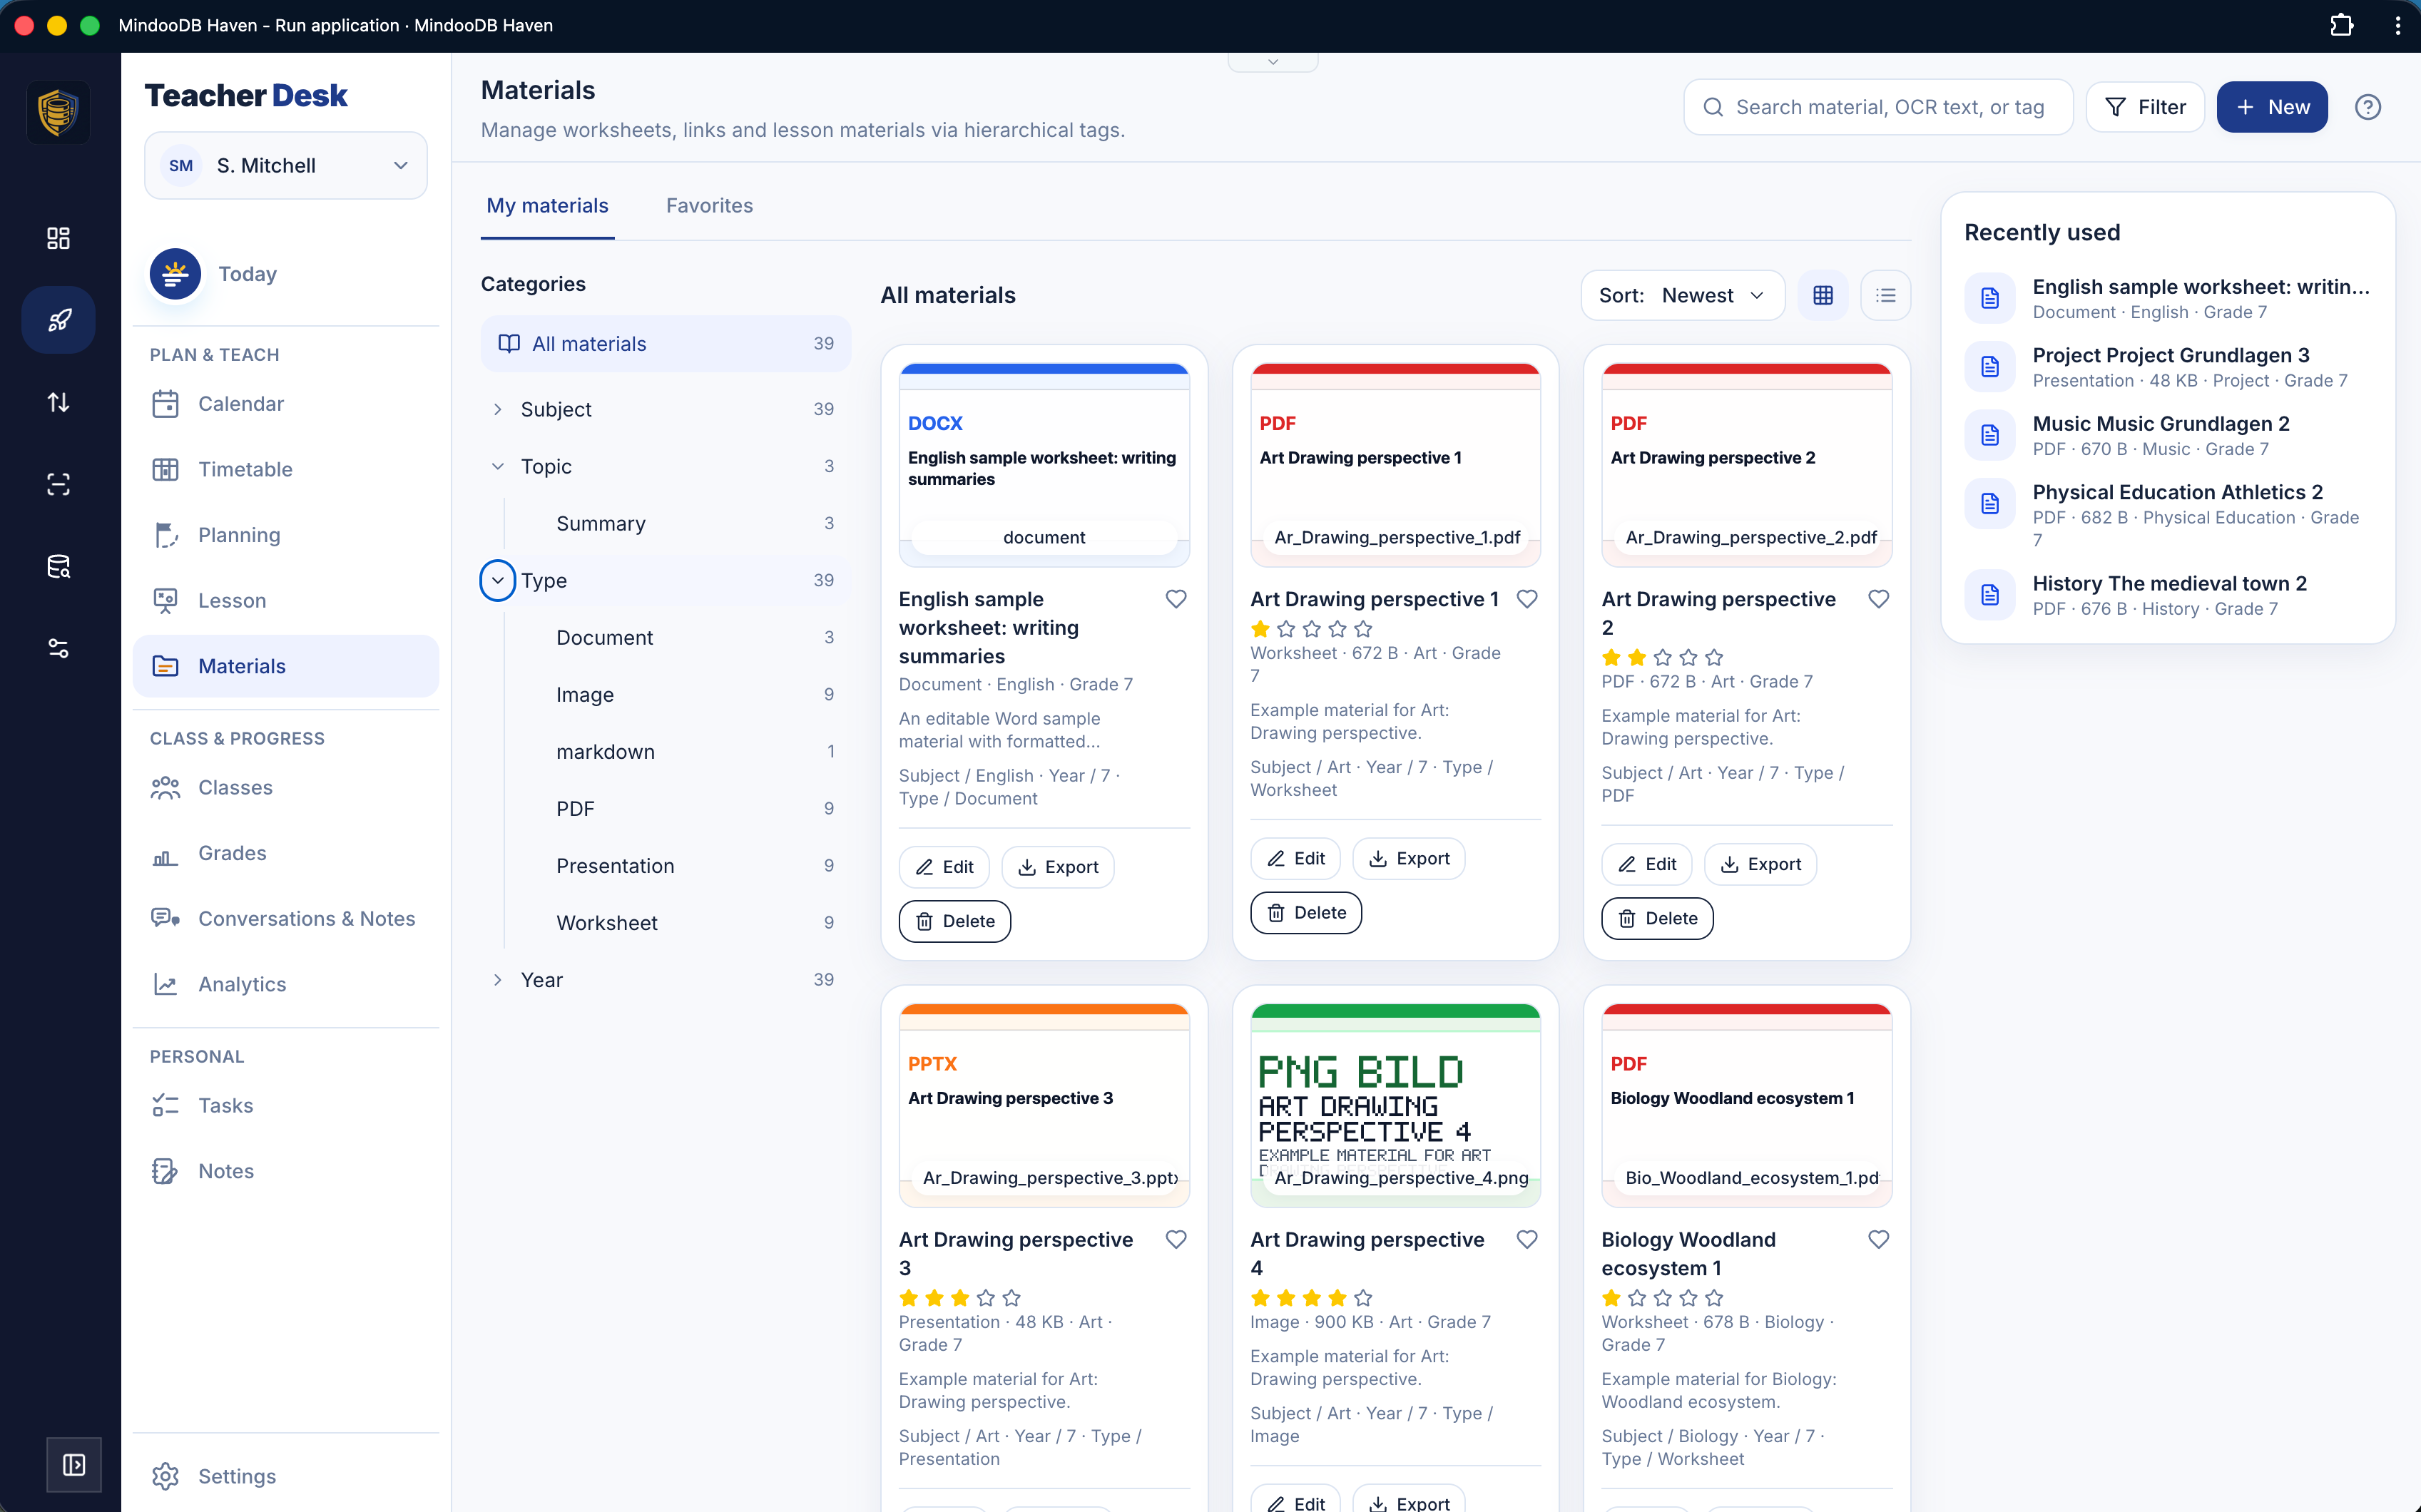Go to Planning in the sidebar
The height and width of the screenshot is (1512, 2421).
click(x=286, y=535)
